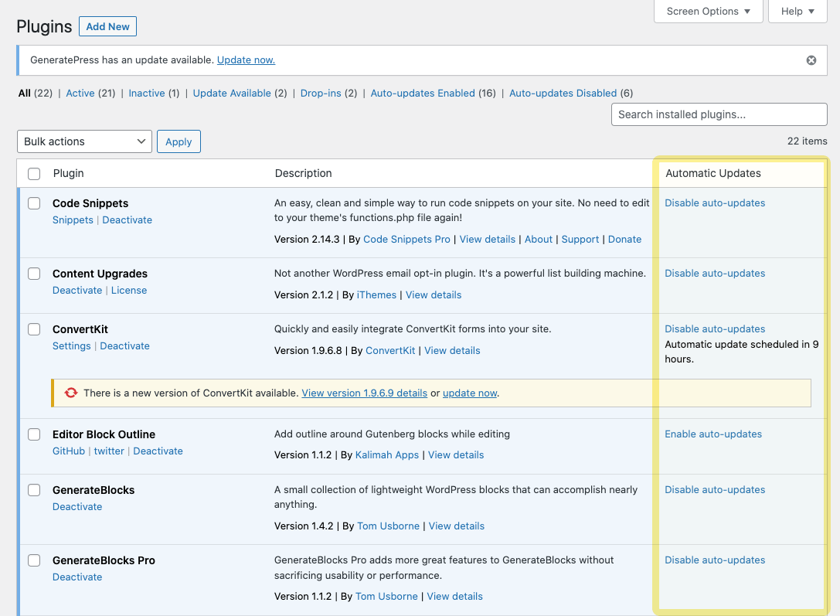Image resolution: width=840 pixels, height=616 pixels.
Task: Click the Add New button
Action: (107, 26)
